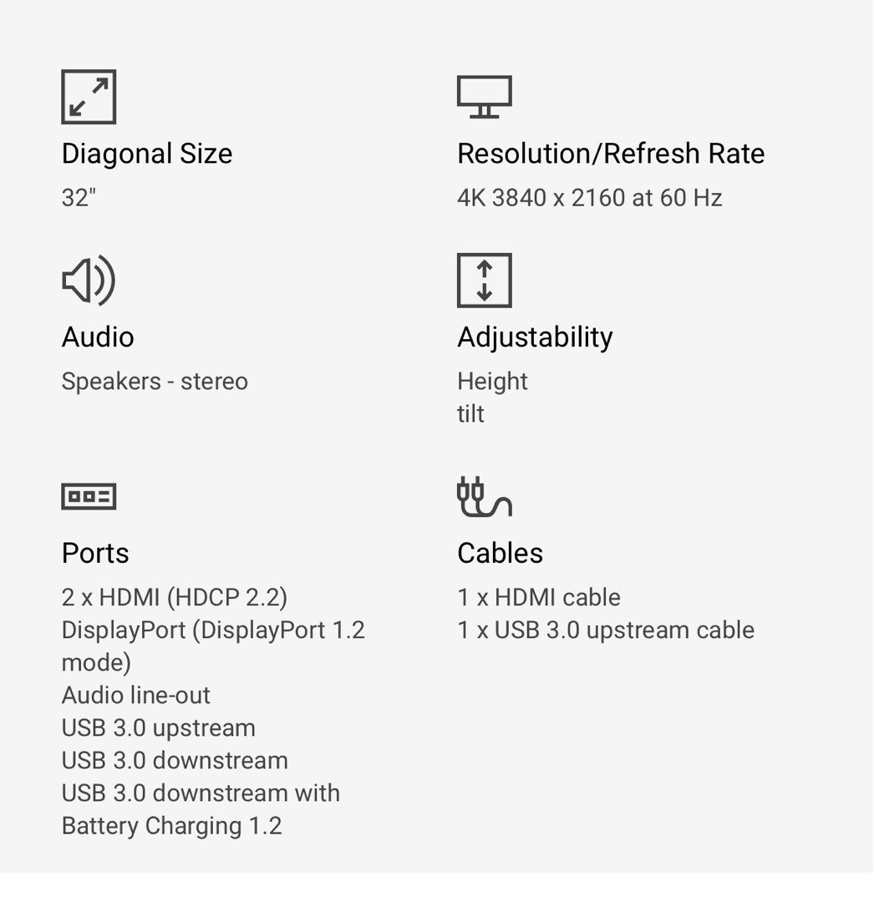
Task: Click the 4K 3840 x 2160 resolution text
Action: pos(589,198)
